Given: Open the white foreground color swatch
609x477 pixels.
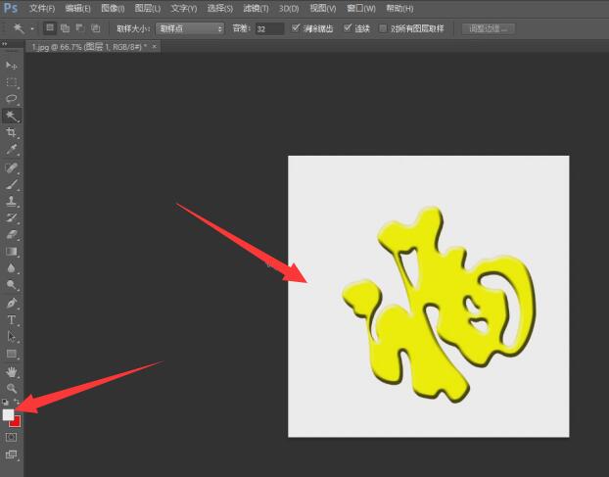Looking at the screenshot, I should click(x=8, y=414).
